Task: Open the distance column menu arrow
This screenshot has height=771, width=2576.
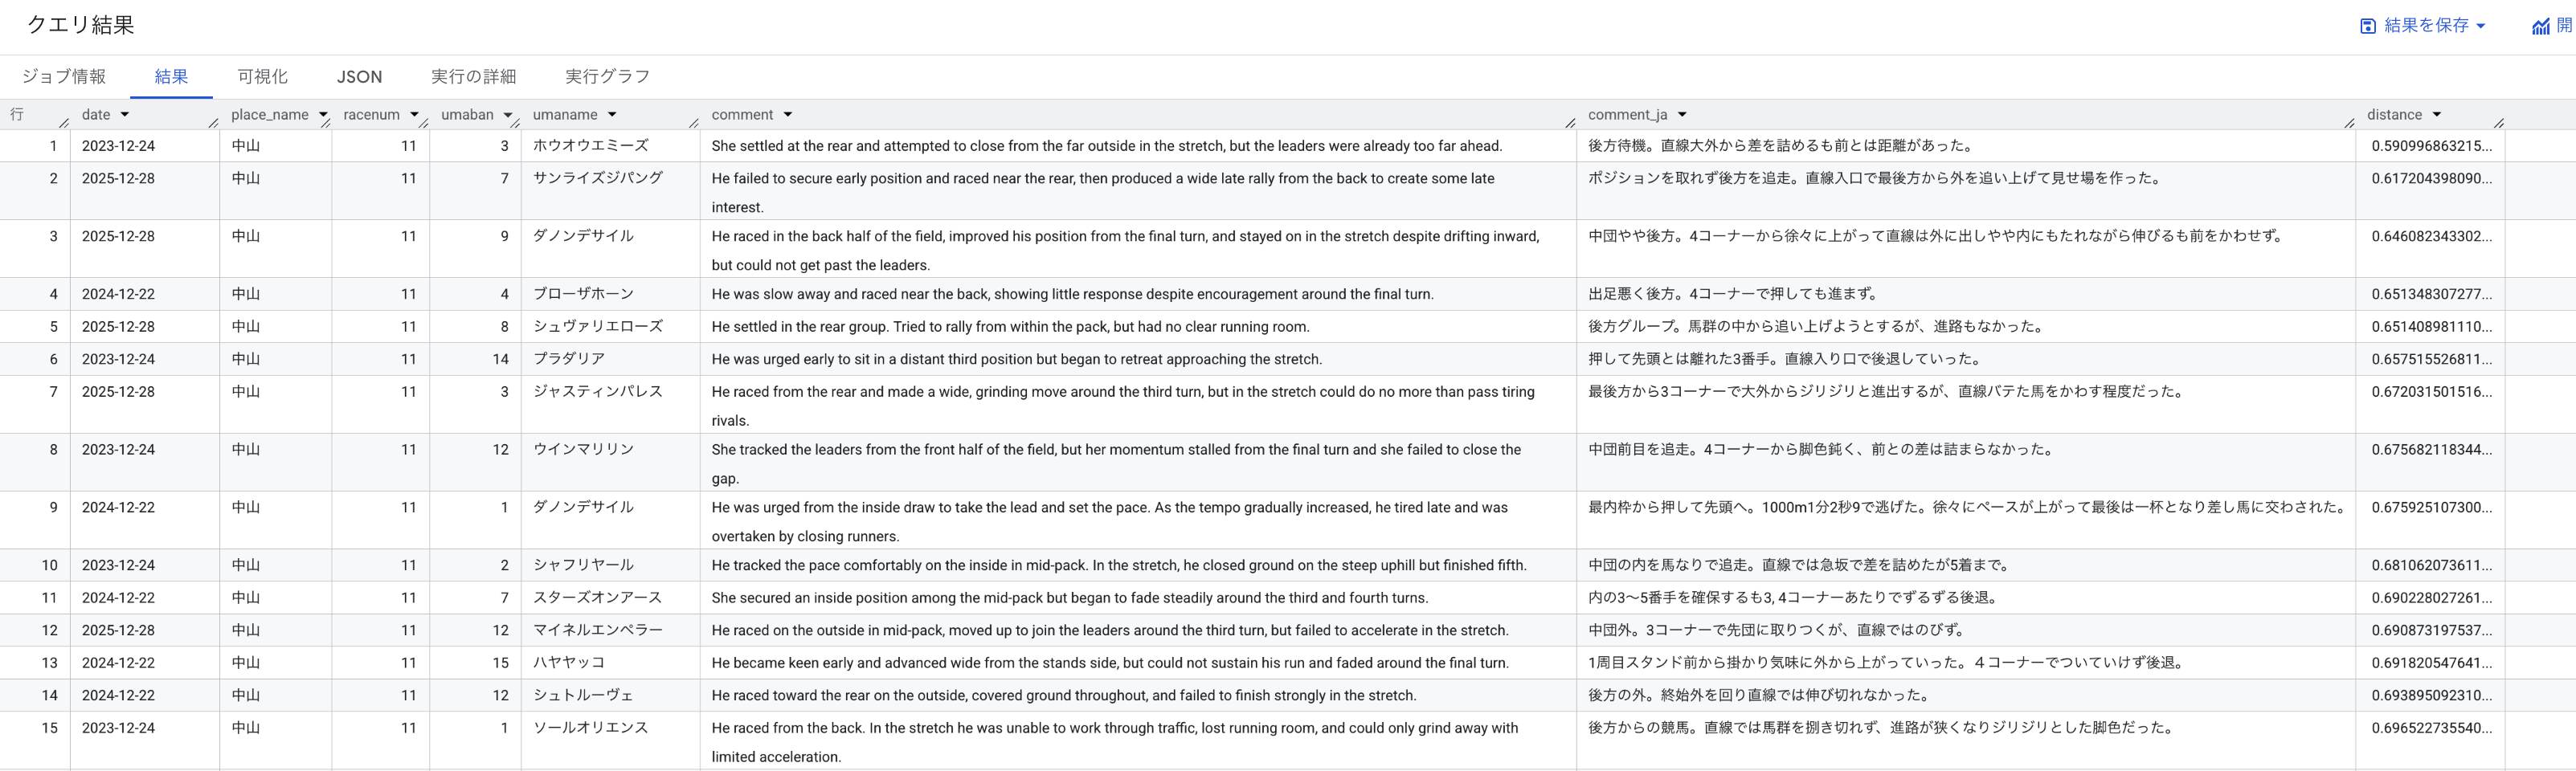Action: [2437, 115]
